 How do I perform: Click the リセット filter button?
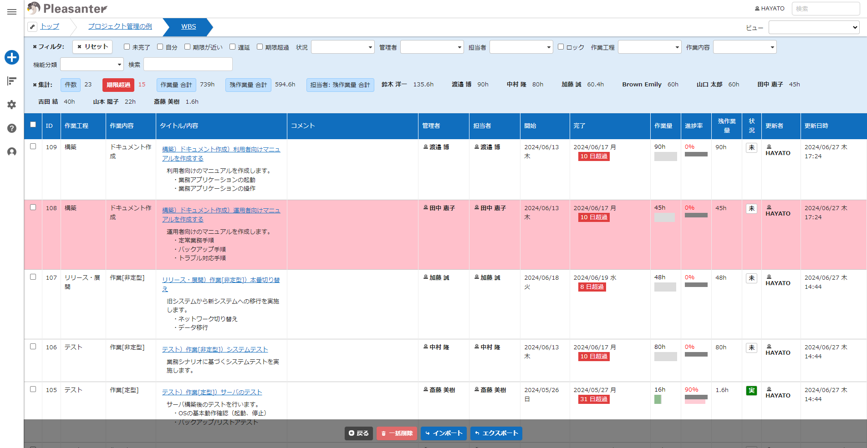93,47
